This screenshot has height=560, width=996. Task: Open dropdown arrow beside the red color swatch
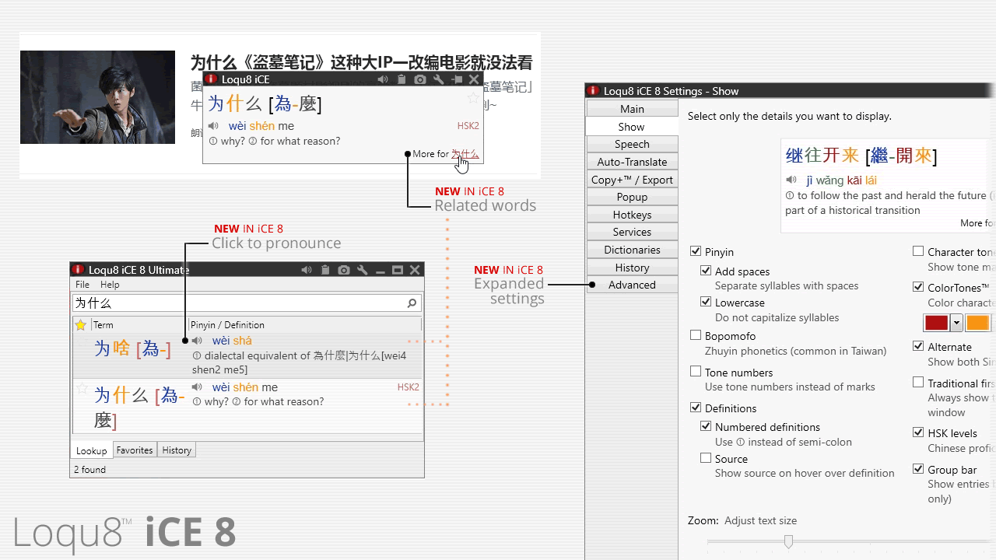[x=956, y=323]
